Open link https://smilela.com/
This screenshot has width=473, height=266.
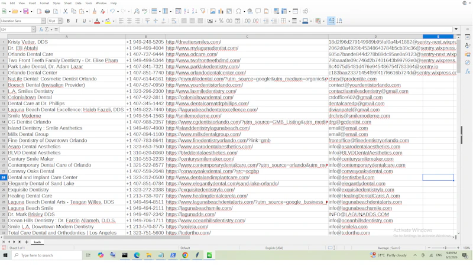point(187,227)
